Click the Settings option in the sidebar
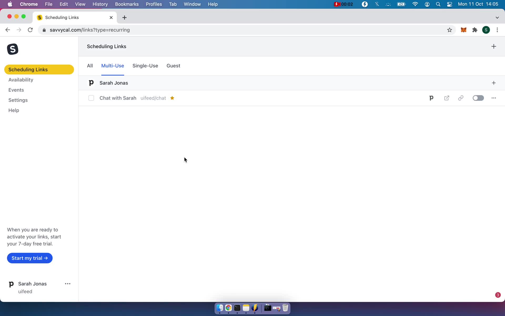This screenshot has height=316, width=505. coord(18,100)
